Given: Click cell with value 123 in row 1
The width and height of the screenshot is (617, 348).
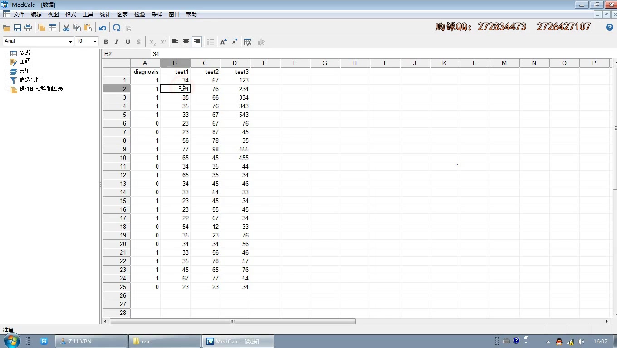Looking at the screenshot, I should click(x=235, y=80).
